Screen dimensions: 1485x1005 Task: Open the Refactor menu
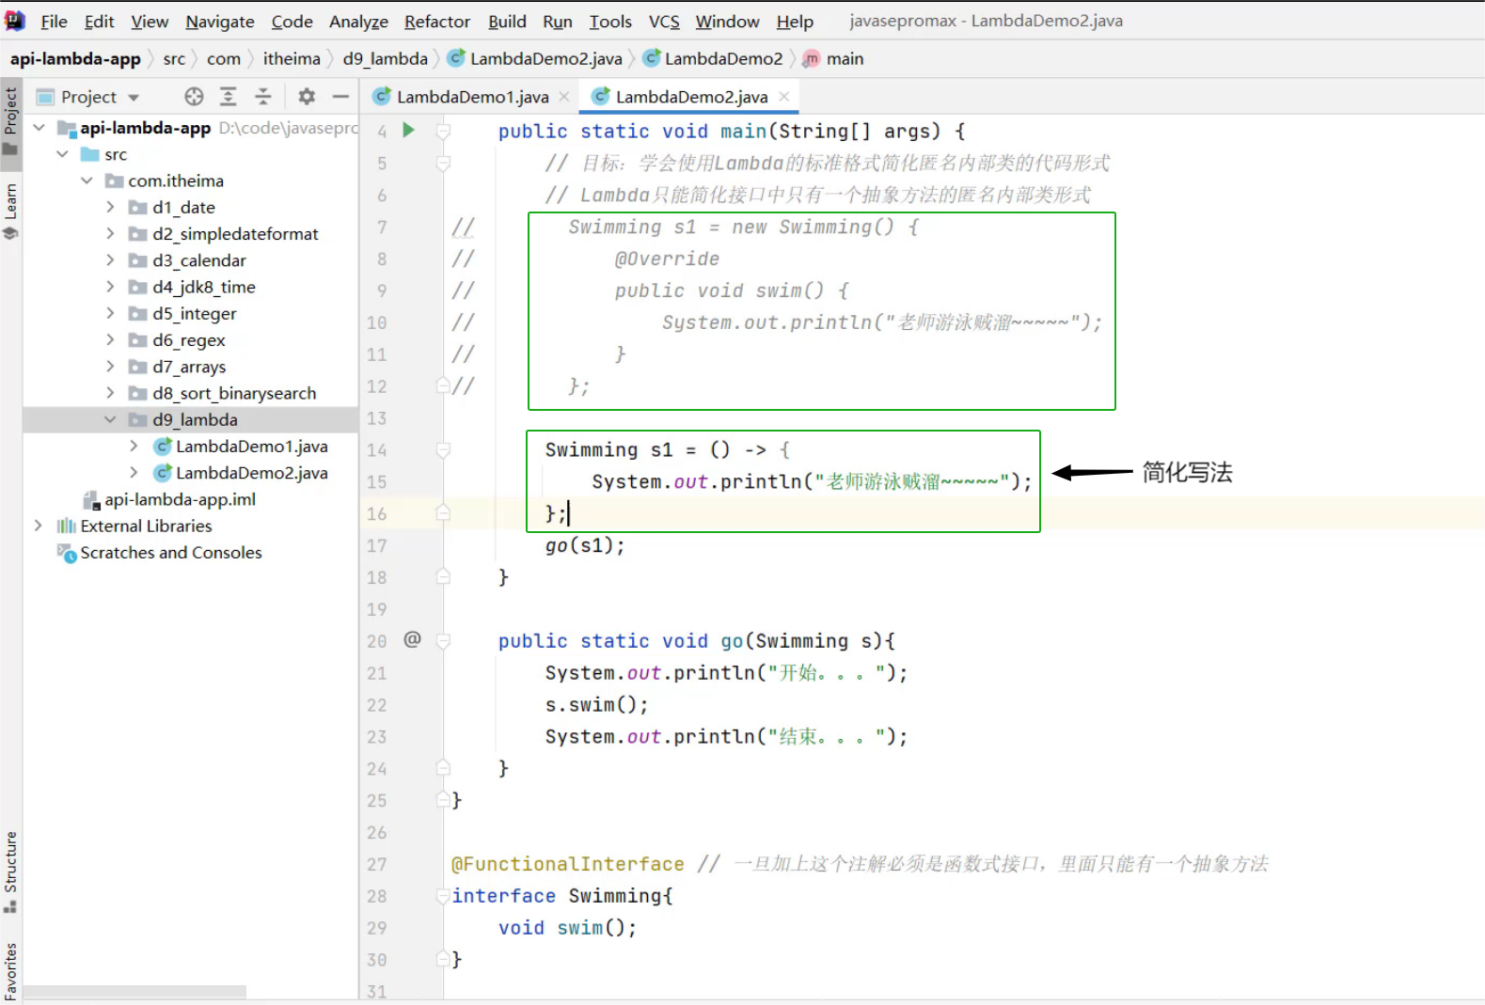pyautogui.click(x=437, y=21)
